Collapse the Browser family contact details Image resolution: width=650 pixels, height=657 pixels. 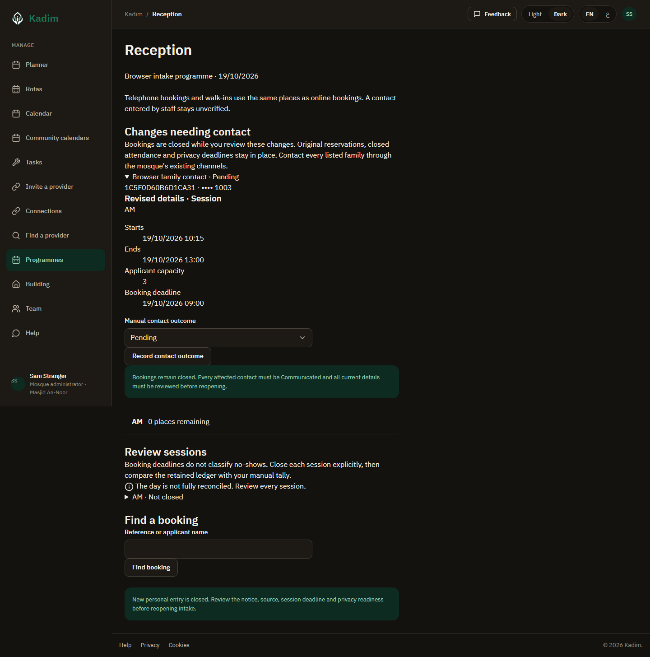point(182,177)
